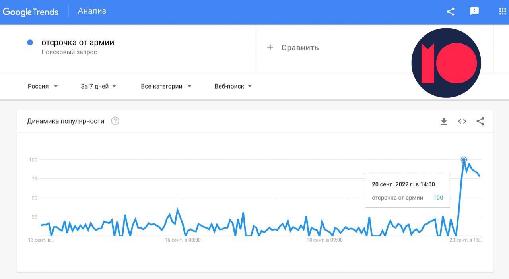Click the plus icon to add comparison
Screen dimensions: 509x279
270,47
